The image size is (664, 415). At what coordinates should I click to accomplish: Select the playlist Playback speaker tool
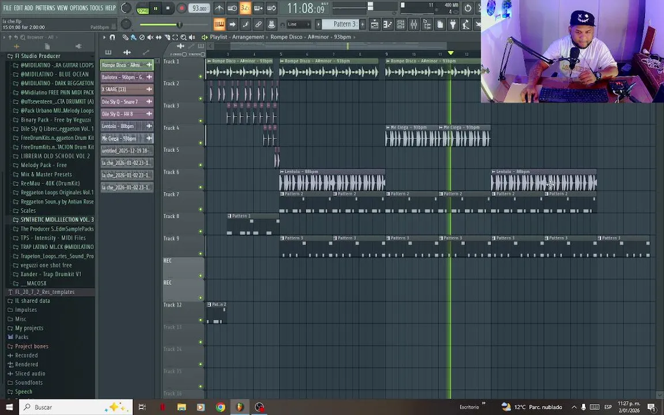click(193, 37)
